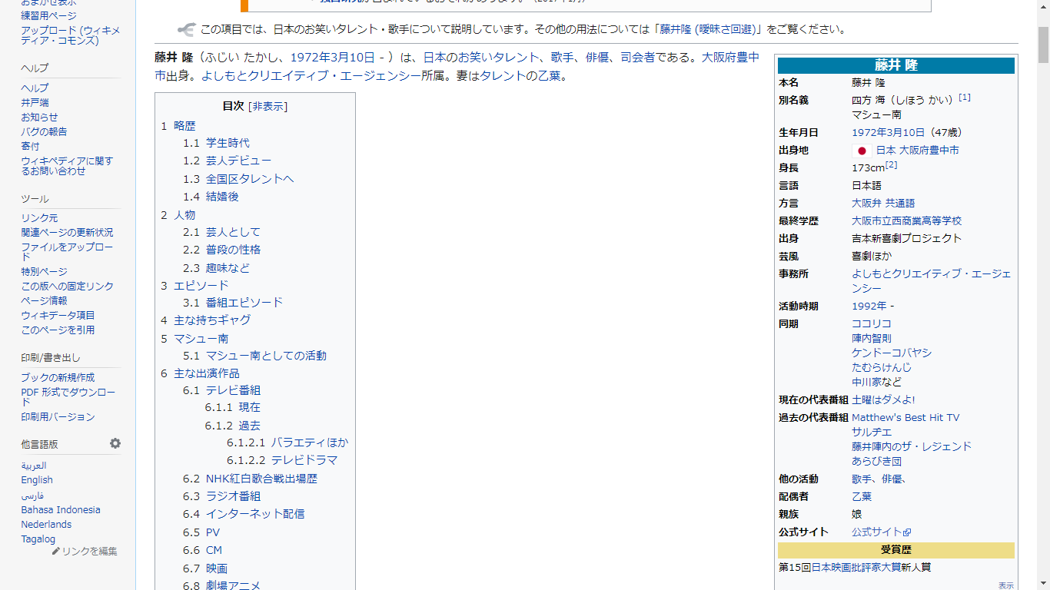Click the page vertical scrollbar thumb
The image size is (1050, 590).
1043,46
